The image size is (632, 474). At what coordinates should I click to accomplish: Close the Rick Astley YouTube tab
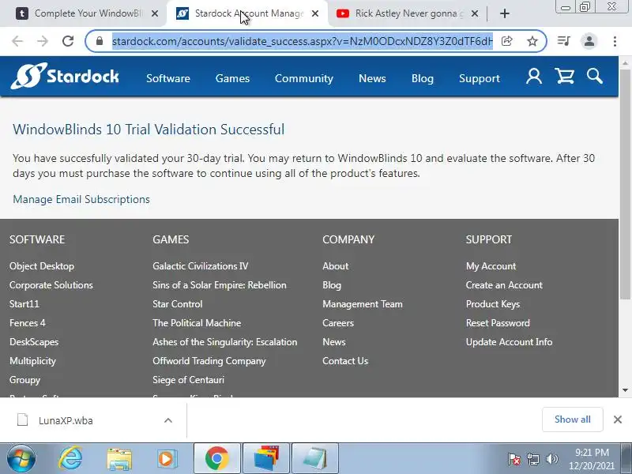coord(475,13)
